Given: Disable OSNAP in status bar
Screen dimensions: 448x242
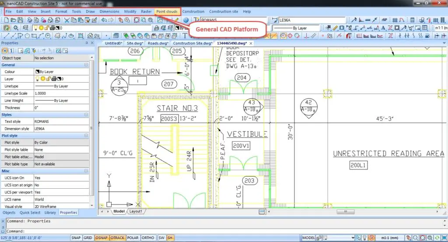Looking at the screenshot, I should (x=101, y=238).
